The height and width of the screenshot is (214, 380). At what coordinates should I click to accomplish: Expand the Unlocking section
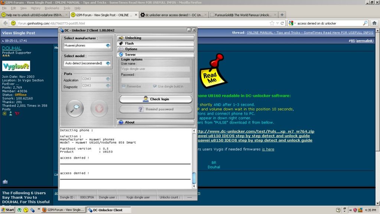[156, 38]
